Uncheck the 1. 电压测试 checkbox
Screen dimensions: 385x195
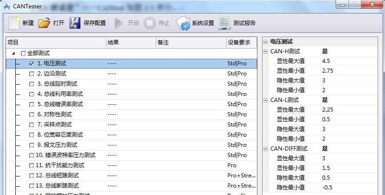(31, 64)
